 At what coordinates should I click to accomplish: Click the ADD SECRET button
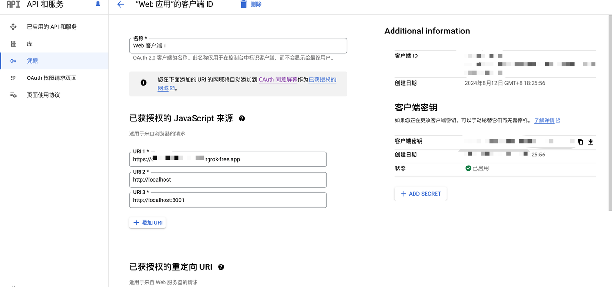pos(421,194)
